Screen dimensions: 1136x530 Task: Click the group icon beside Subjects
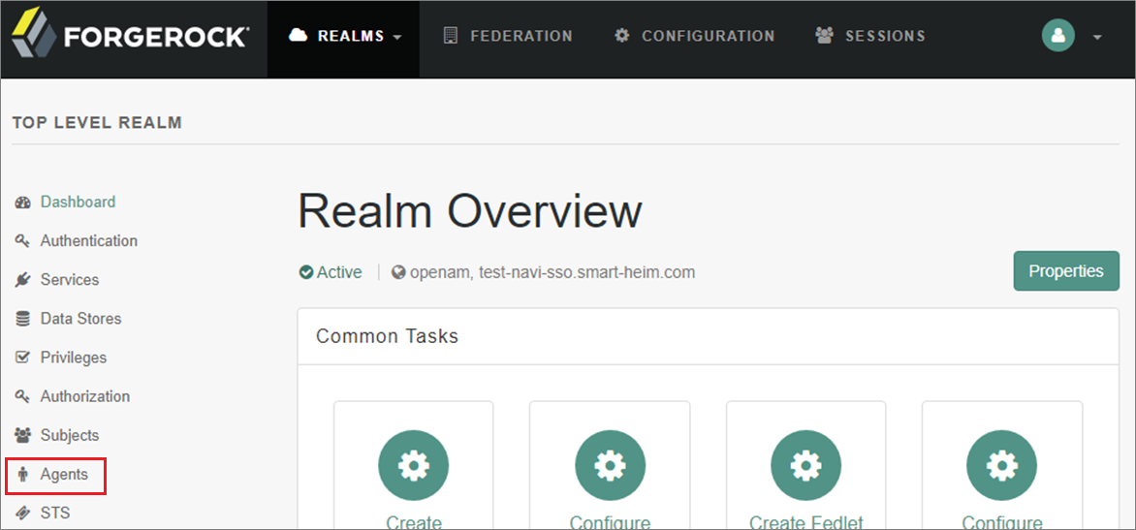(x=23, y=436)
